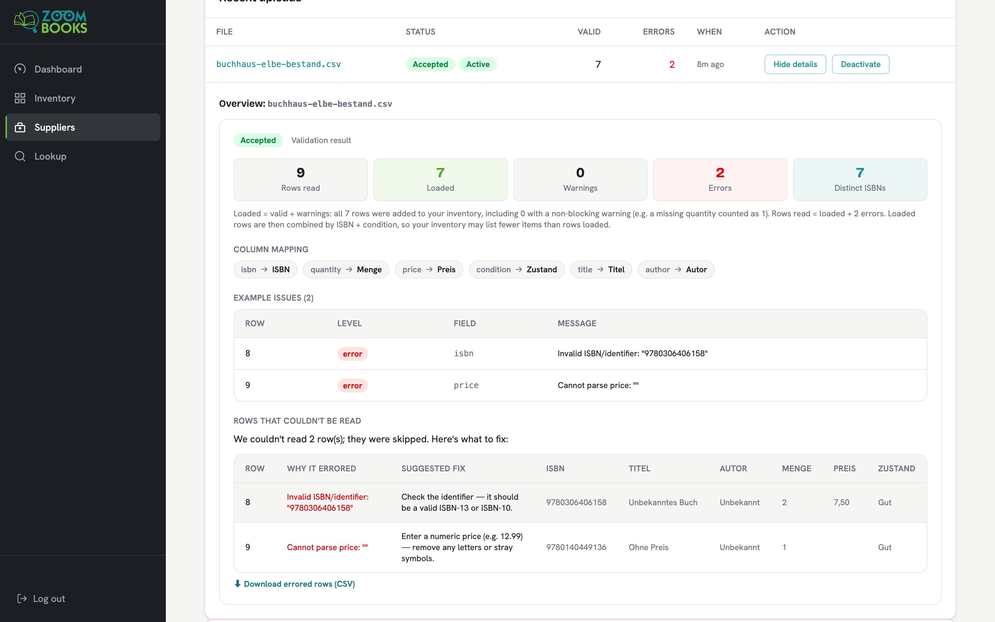Click the 'Ohne Preis' title cell

pyautogui.click(x=648, y=547)
